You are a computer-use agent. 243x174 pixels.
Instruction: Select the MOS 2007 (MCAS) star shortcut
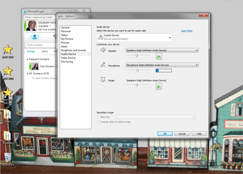point(7,93)
